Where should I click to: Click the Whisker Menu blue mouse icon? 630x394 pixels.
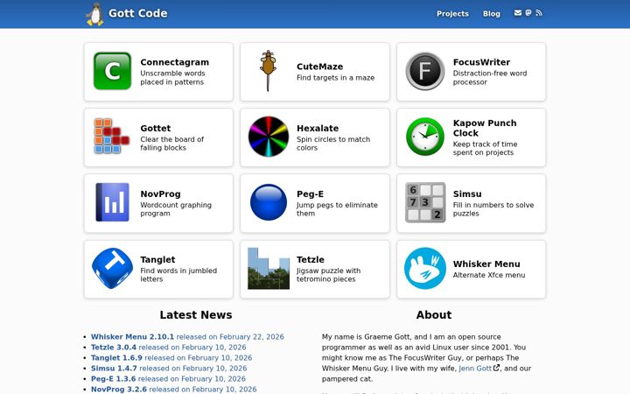(x=425, y=268)
